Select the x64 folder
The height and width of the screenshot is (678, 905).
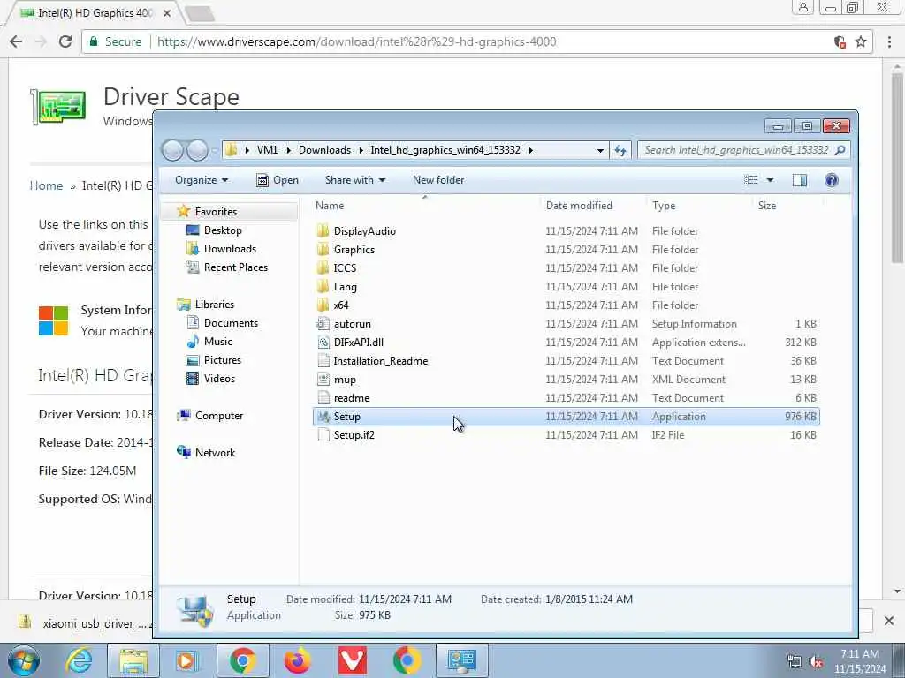[x=340, y=305]
